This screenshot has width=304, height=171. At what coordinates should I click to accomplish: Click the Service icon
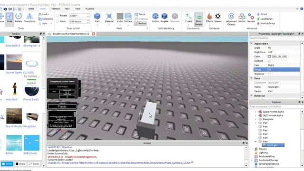click(x=251, y=18)
